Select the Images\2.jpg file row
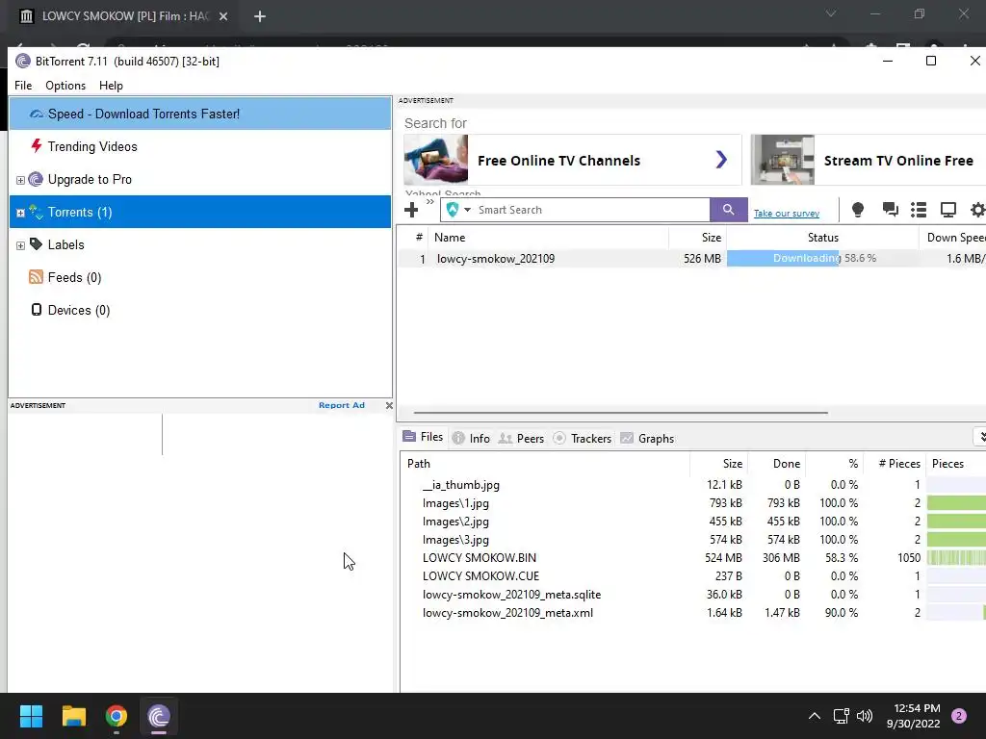 (x=693, y=521)
